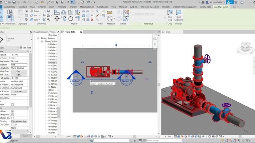Collapse the Piping Systems tree node
This screenshot has width=255, height=143.
[x=38, y=38]
